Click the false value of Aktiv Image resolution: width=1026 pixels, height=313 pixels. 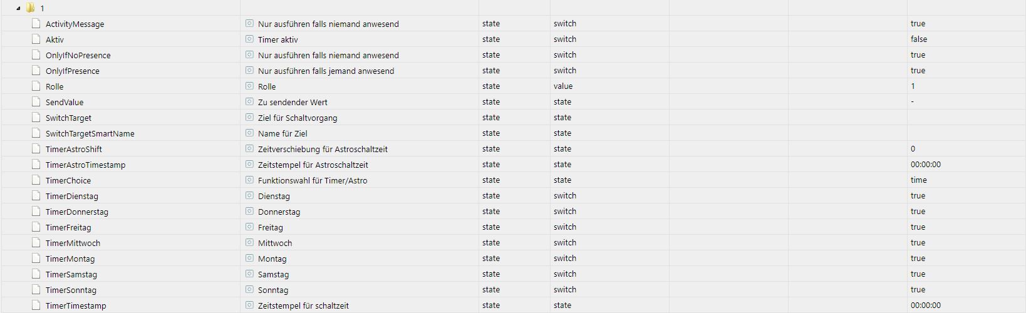click(919, 39)
